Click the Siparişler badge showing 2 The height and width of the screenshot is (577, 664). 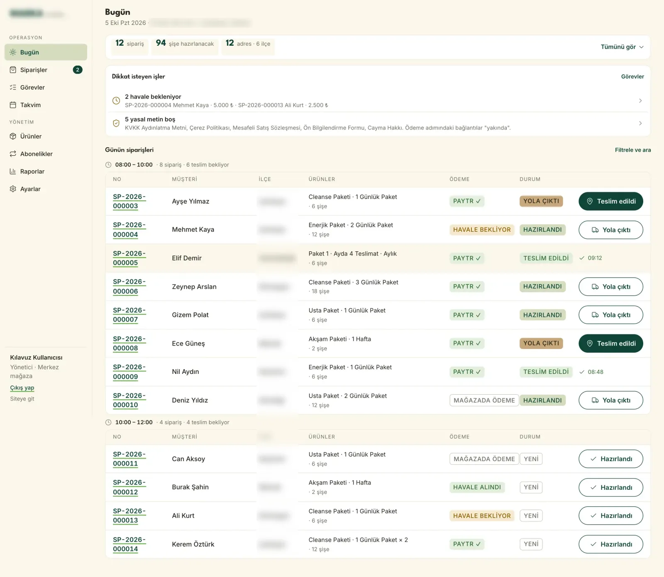78,70
